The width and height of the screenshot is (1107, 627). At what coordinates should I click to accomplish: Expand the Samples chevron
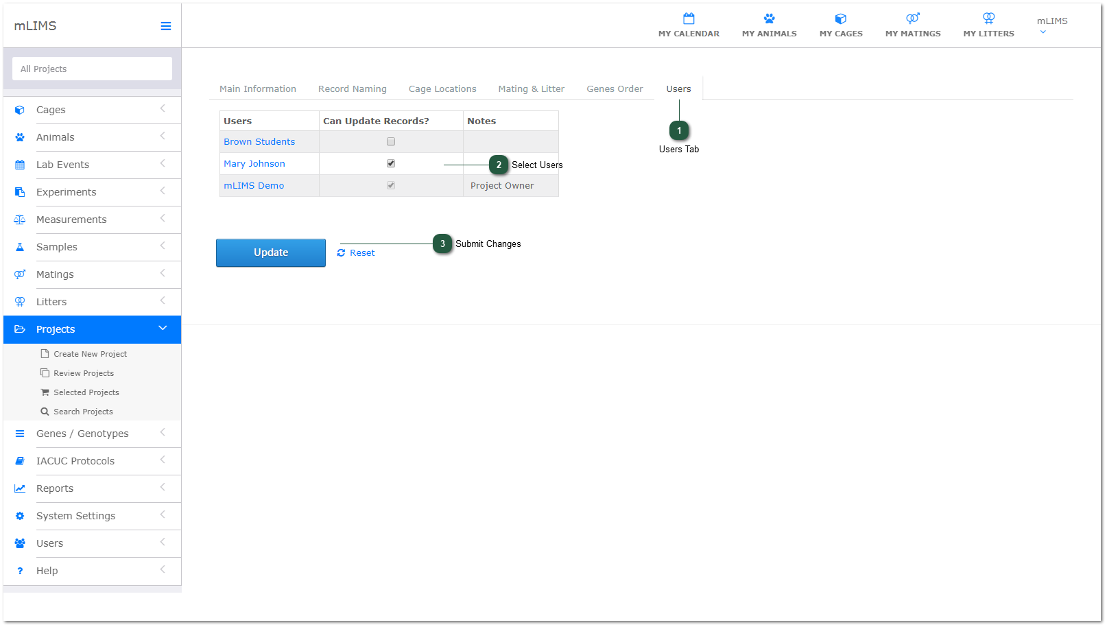pos(163,246)
